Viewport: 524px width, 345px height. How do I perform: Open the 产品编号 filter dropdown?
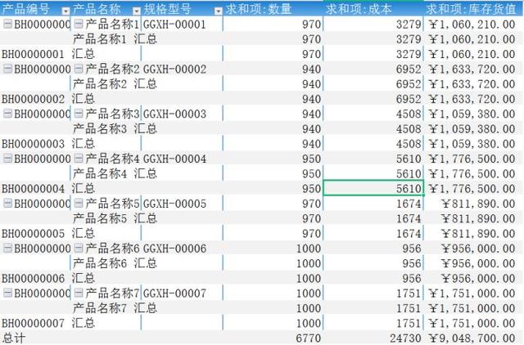pos(65,11)
